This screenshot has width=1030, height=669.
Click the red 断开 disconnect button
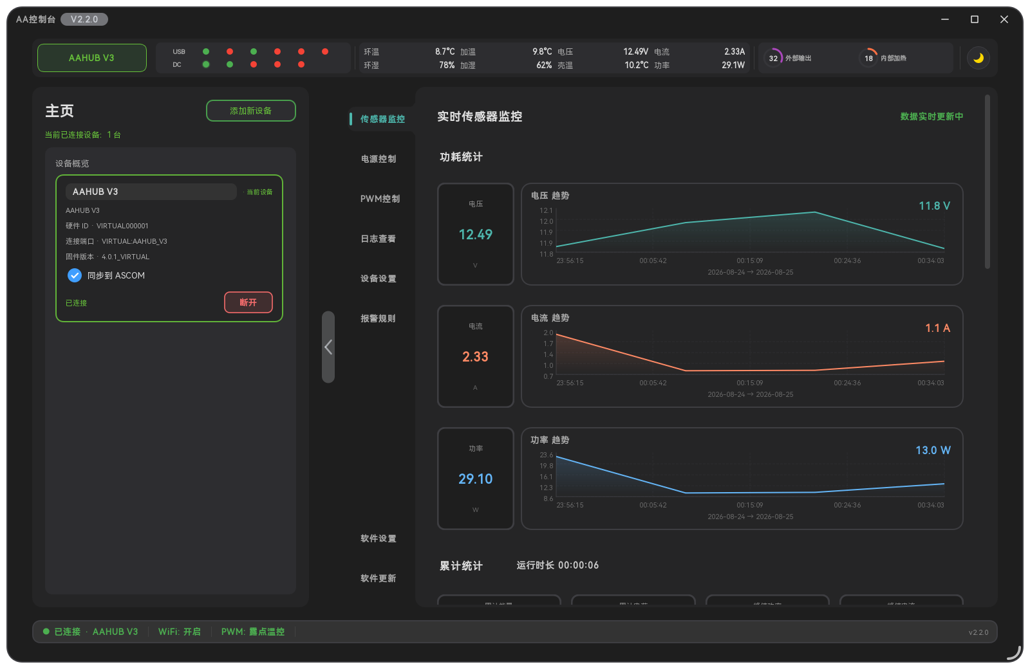coord(248,302)
